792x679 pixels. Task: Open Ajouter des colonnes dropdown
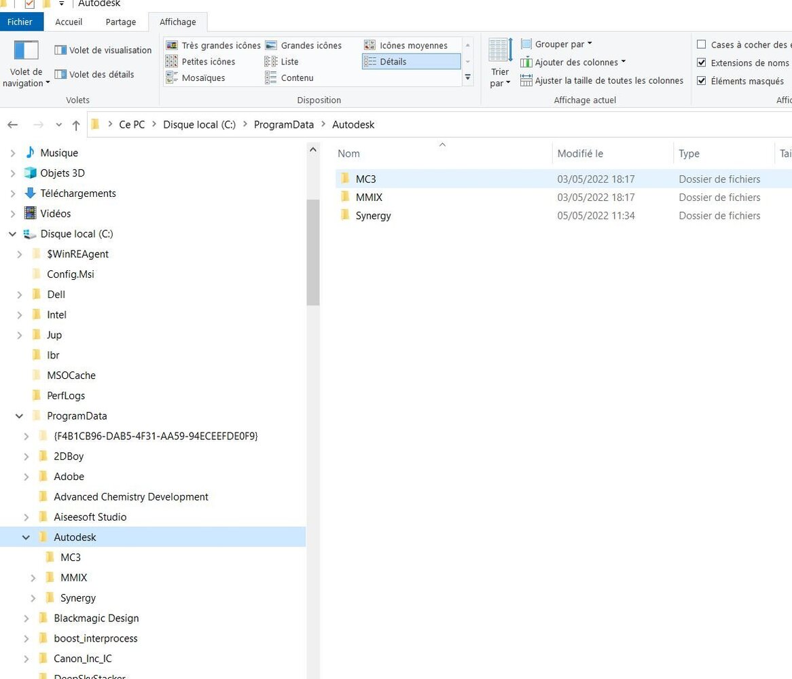coord(573,62)
